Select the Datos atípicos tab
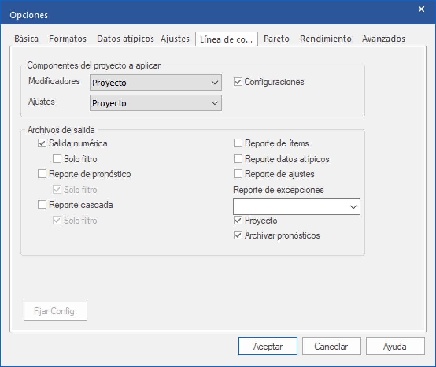Image resolution: width=436 pixels, height=367 pixels. [126, 39]
